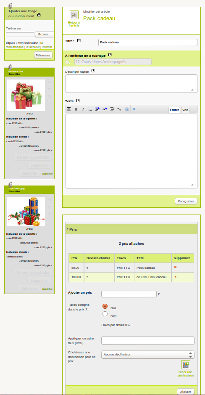Collapse the Prix section
Viewport: 205px width, 395px height.
(67, 229)
